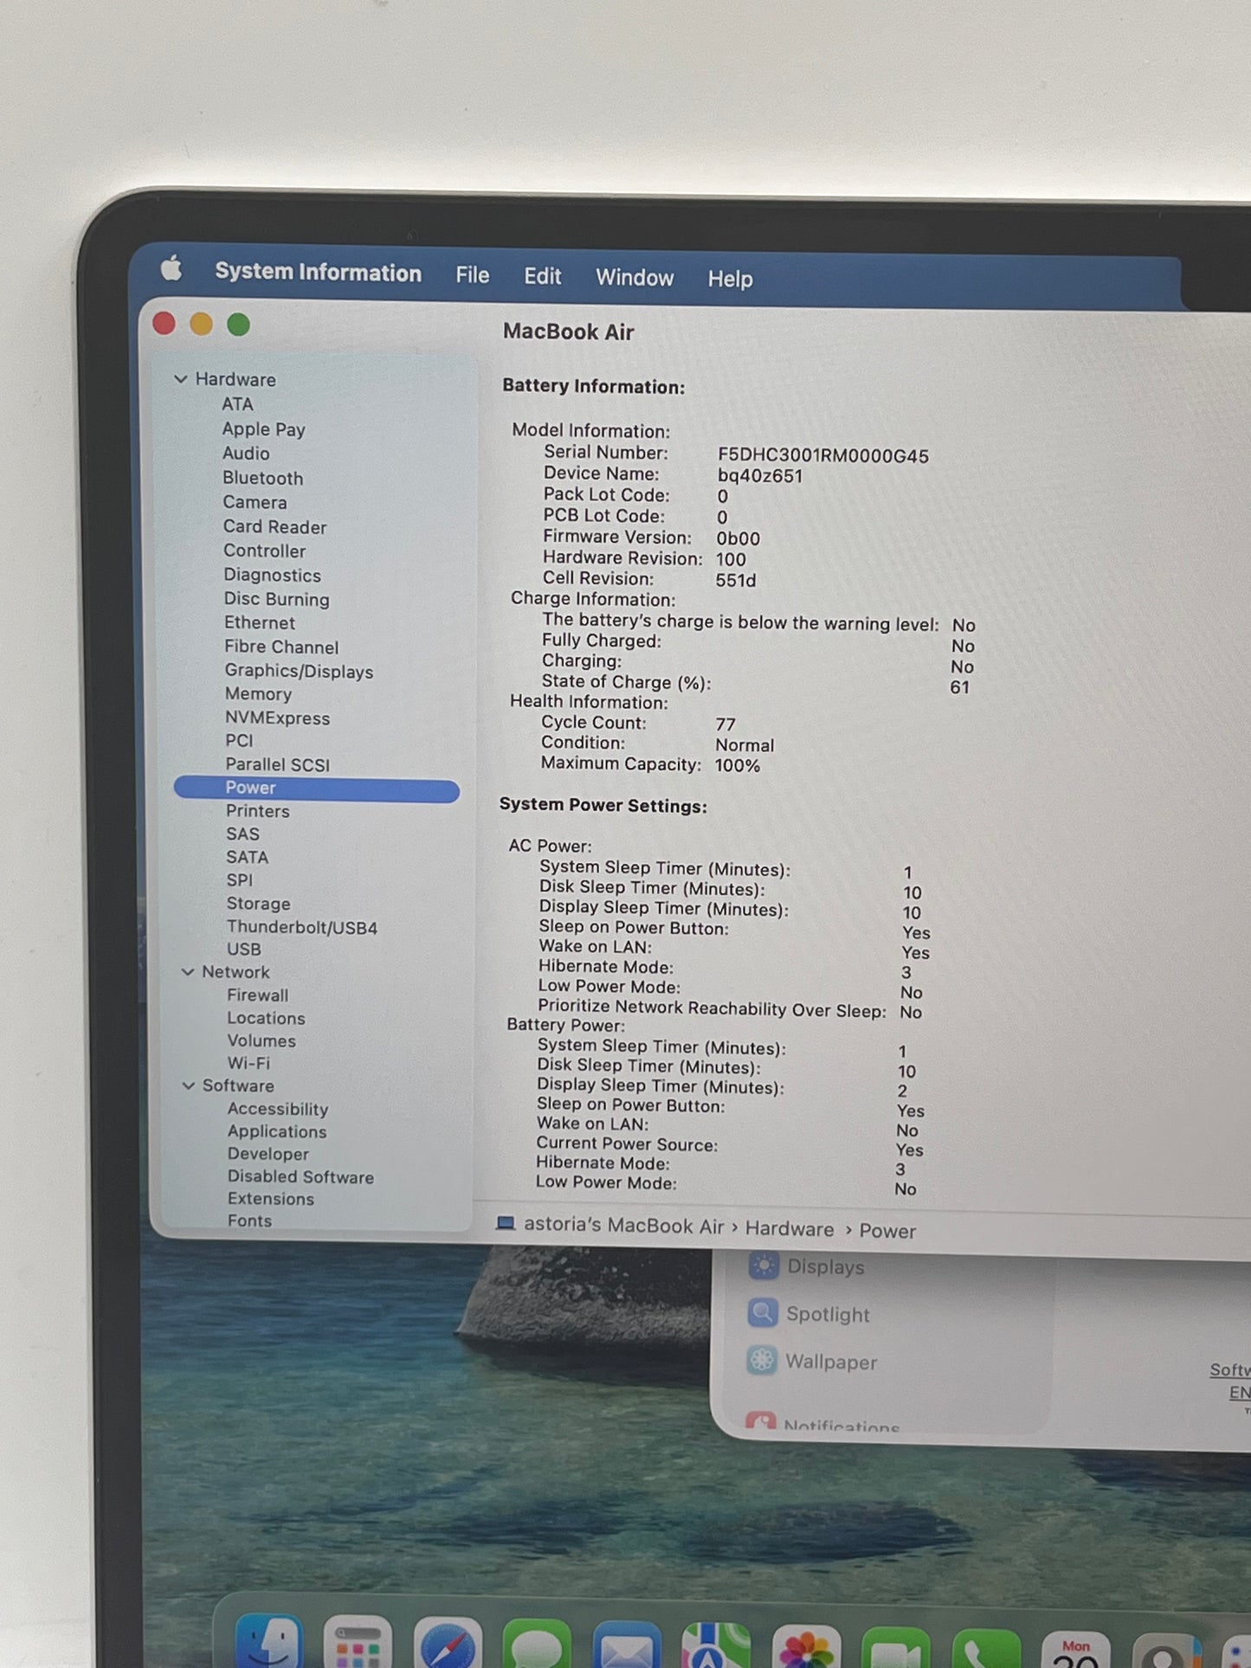Select Card Reader in the sidebar
The image size is (1251, 1668).
click(274, 527)
